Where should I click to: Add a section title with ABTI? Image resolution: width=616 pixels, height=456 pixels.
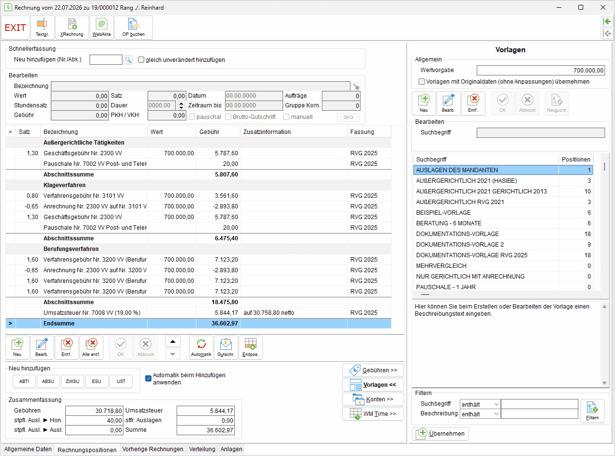coord(24,382)
